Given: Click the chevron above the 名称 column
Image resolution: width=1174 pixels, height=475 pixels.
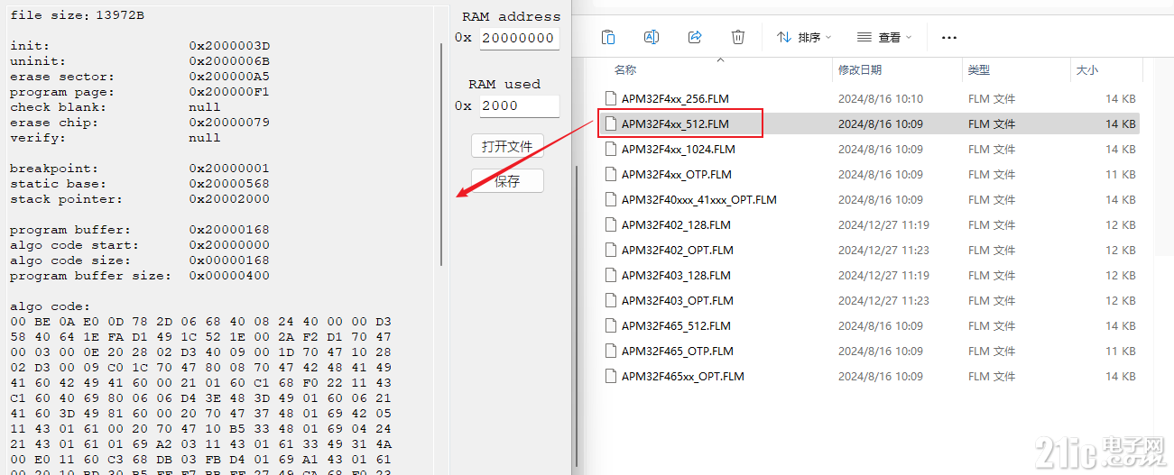Looking at the screenshot, I should tap(720, 60).
